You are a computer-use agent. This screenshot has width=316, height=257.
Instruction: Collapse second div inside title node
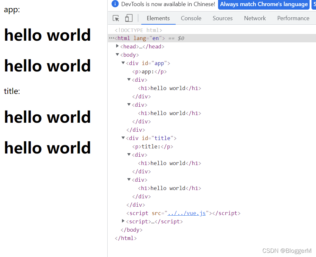(x=129, y=179)
